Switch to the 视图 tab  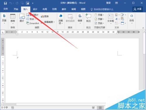pos(83,9)
